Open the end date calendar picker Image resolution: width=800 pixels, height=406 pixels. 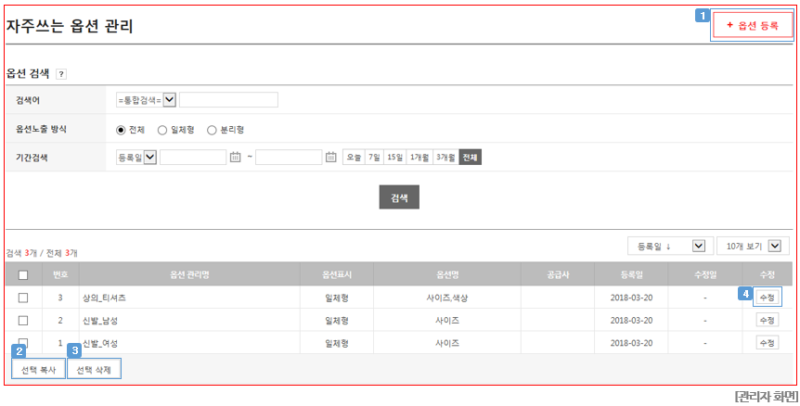pos(331,158)
